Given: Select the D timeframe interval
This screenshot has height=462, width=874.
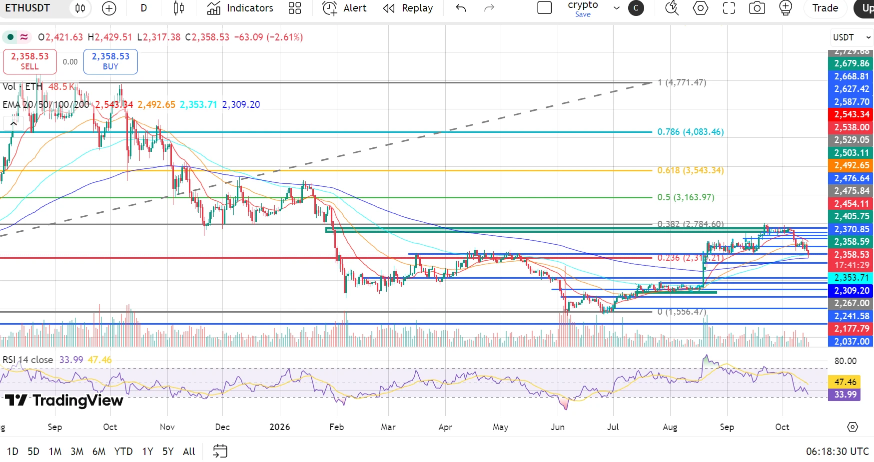Looking at the screenshot, I should tap(144, 8).
